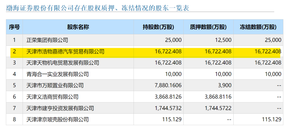Click the 质押数额(万股) column header
287x132 pixels.
tap(209, 27)
